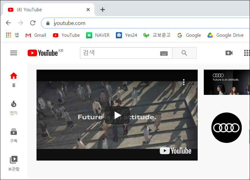Open the Audi ad banner thumbnail
Screen dimensions: 250x180
[227, 82]
